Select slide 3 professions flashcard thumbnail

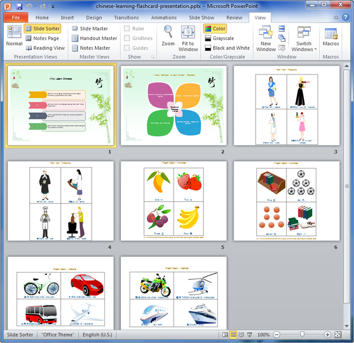click(x=286, y=106)
